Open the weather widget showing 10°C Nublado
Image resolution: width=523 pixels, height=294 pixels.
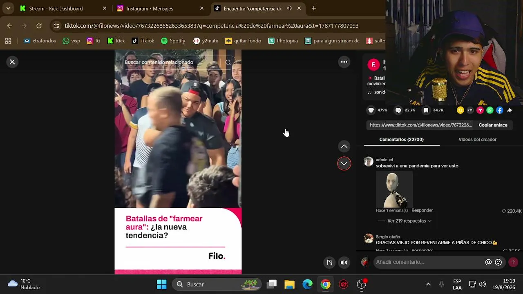[24, 284]
